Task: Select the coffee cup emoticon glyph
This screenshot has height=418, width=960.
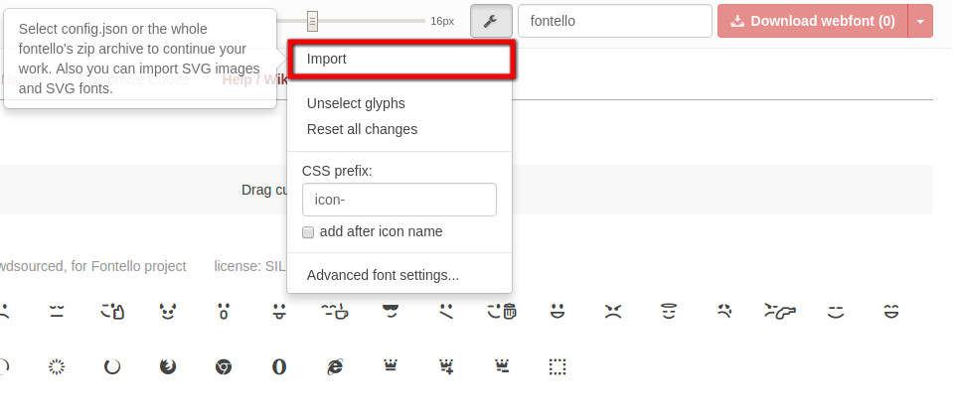Action: (x=335, y=312)
